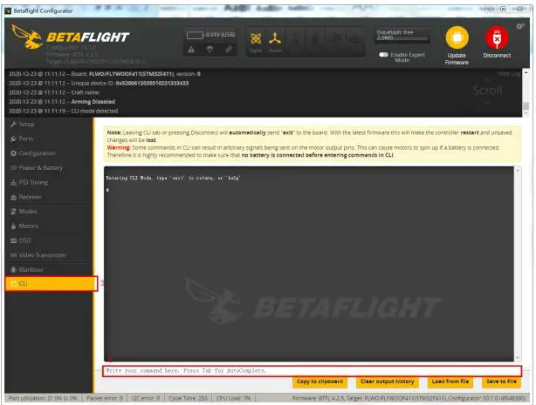The width and height of the screenshot is (536, 405).
Task: Click the failsafe parachute icon
Action: pos(210,50)
